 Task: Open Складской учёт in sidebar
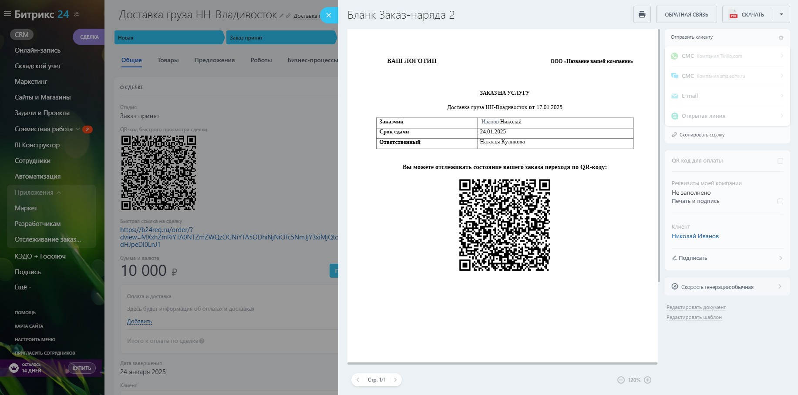coord(38,66)
